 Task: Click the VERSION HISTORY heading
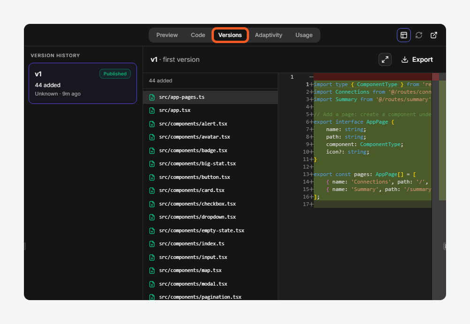click(55, 55)
